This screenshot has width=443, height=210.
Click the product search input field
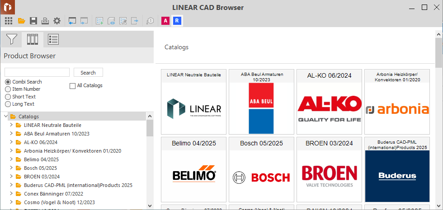pyautogui.click(x=37, y=72)
